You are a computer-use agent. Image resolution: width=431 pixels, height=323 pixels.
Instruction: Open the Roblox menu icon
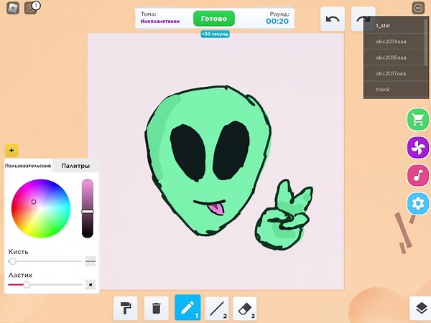click(13, 8)
